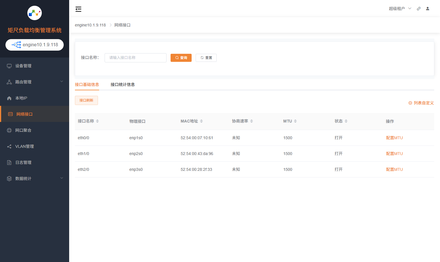
Task: Collapse the sidebar with the hamburger icon
Action: click(x=78, y=9)
